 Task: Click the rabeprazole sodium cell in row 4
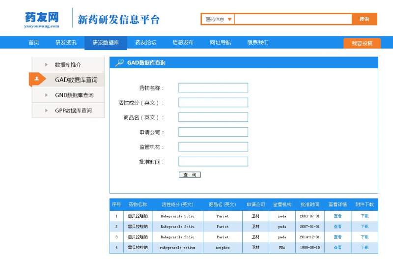(177, 248)
